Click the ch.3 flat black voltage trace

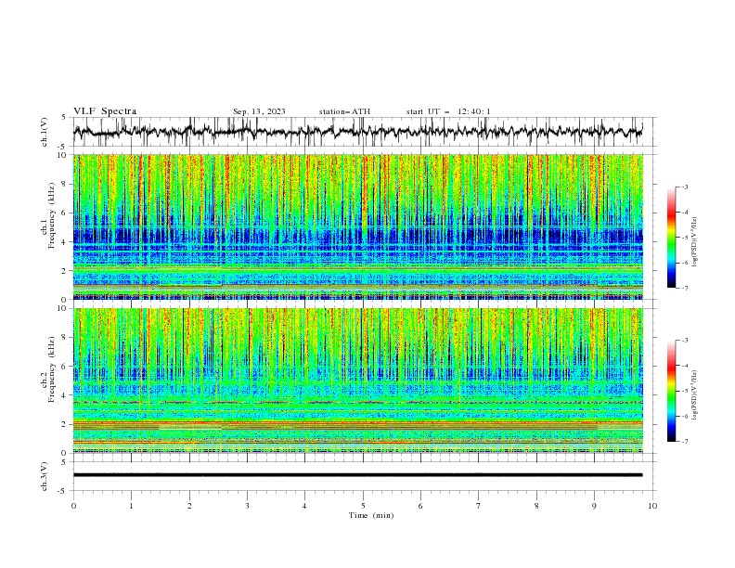(x=358, y=475)
